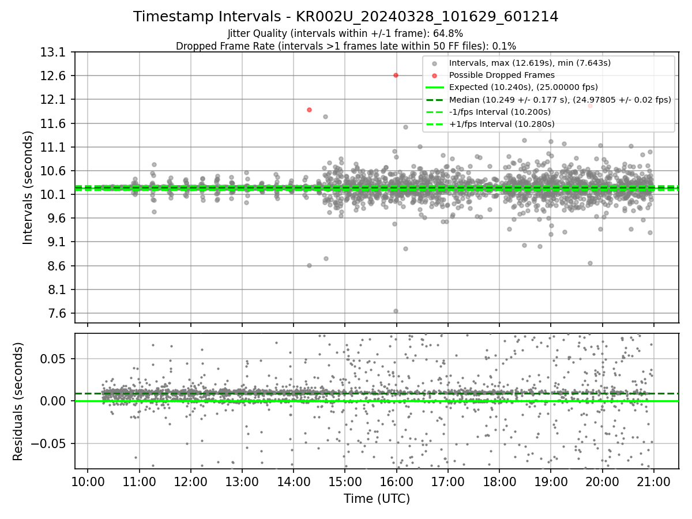This screenshot has height=519, width=692.
Task: Click the 'Time (UTC)' x-axis label
Action: pos(377,499)
